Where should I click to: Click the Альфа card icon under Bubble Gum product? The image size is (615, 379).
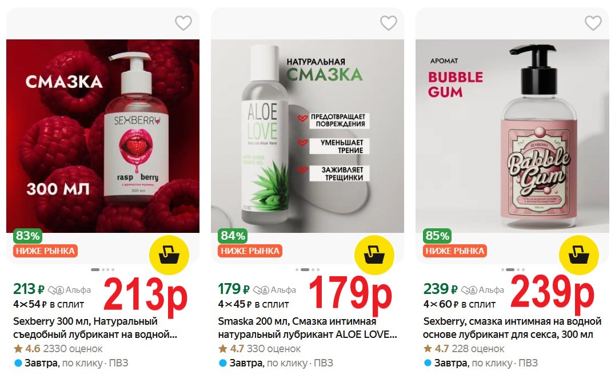(x=469, y=290)
